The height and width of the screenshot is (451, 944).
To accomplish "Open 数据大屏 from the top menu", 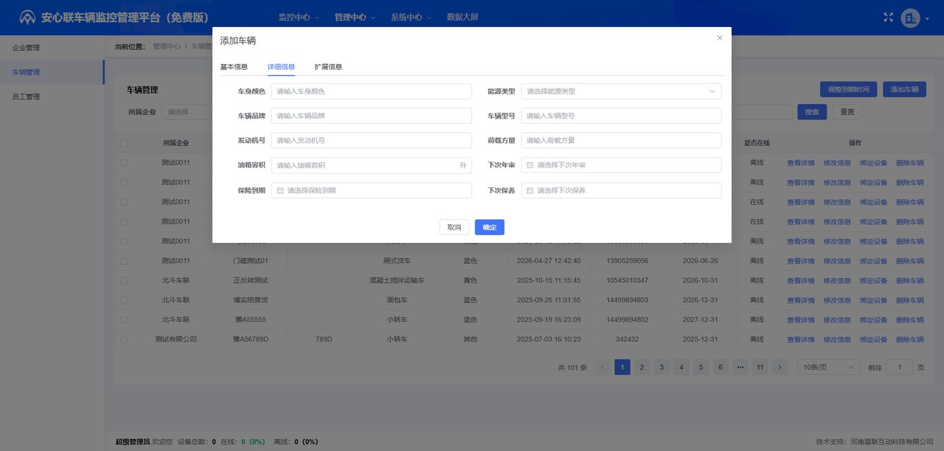I will [463, 18].
